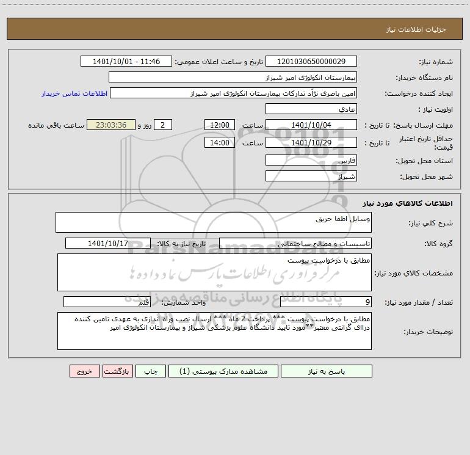This screenshot has width=470, height=455.
Task: Click unit of measure field قلم
Action: tap(107, 302)
